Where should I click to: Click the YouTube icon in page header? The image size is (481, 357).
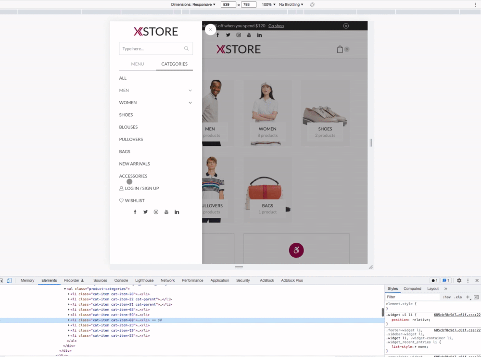[x=249, y=35]
